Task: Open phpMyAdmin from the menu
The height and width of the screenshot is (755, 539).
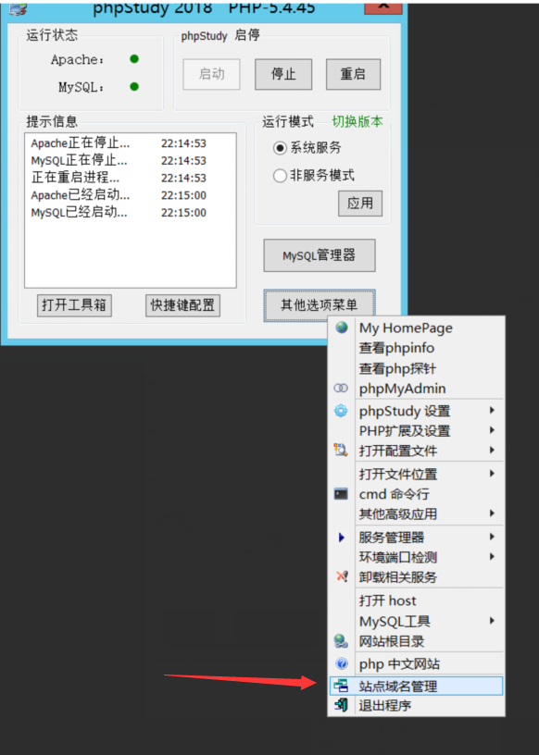Action: click(417, 389)
